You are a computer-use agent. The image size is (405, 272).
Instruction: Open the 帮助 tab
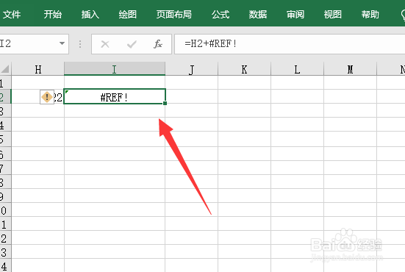click(x=370, y=15)
